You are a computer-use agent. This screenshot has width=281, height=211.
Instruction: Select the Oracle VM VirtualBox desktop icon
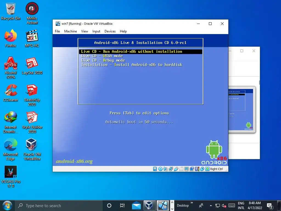click(32, 149)
